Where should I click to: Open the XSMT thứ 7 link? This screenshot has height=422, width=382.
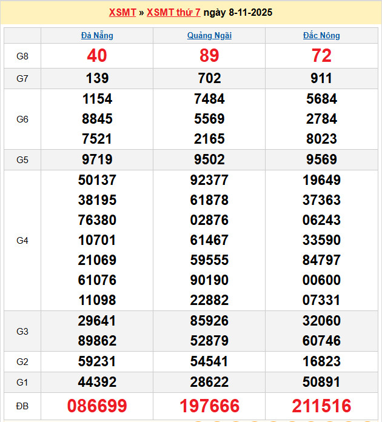click(x=173, y=12)
